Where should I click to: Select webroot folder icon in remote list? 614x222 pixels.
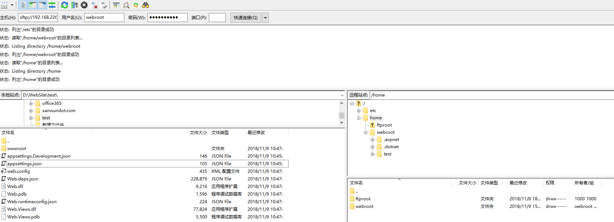352,206
